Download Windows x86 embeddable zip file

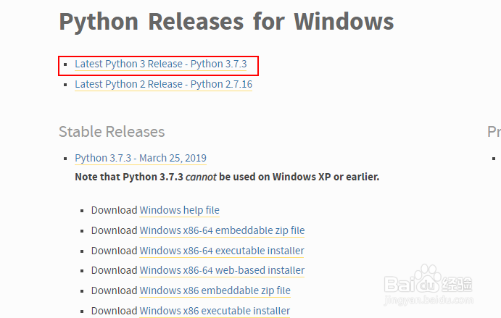pos(215,291)
